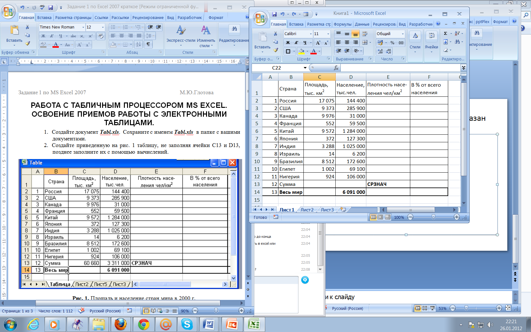531x332 pixels.
Task: Click Excel Normal view status icon
Action: pyautogui.click(x=373, y=217)
